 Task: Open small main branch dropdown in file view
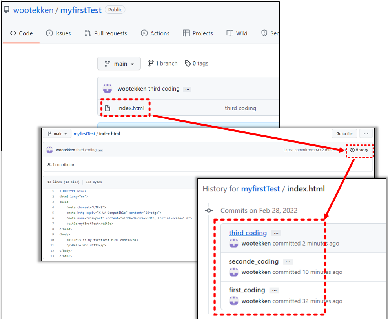57,134
